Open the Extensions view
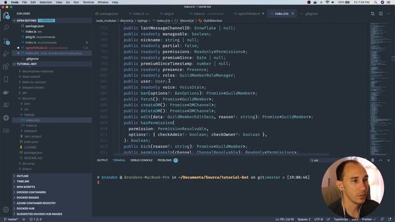This screenshot has height=222, width=395. [x=6, y=67]
